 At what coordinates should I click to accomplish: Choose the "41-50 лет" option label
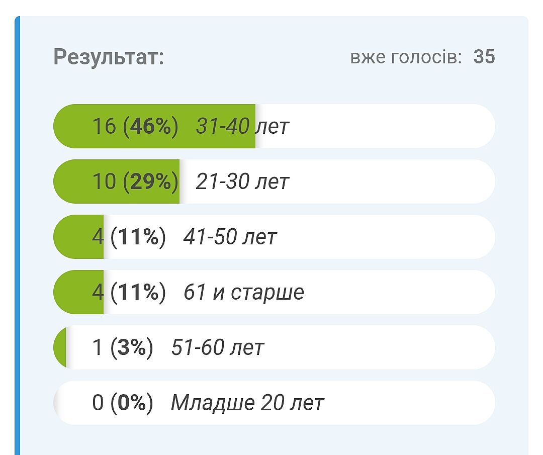(x=230, y=237)
